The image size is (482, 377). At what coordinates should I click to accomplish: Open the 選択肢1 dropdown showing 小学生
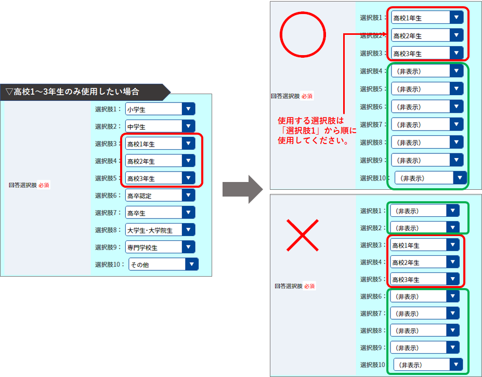(160, 109)
